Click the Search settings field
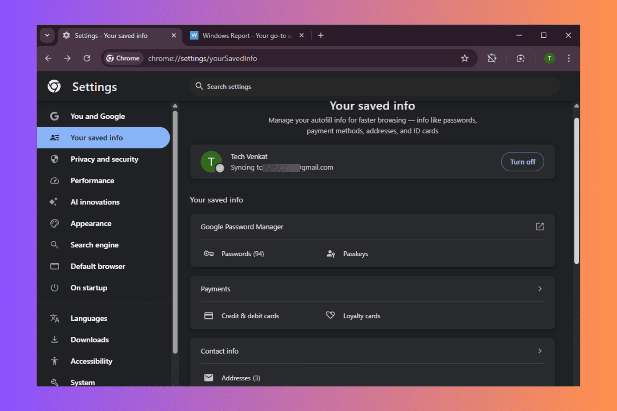 374,87
